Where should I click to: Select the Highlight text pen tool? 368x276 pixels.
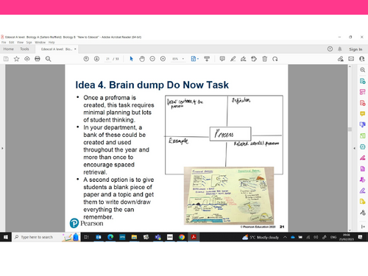click(233, 59)
